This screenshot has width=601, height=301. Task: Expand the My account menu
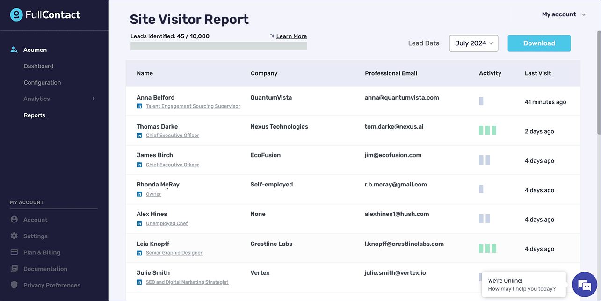(x=564, y=14)
